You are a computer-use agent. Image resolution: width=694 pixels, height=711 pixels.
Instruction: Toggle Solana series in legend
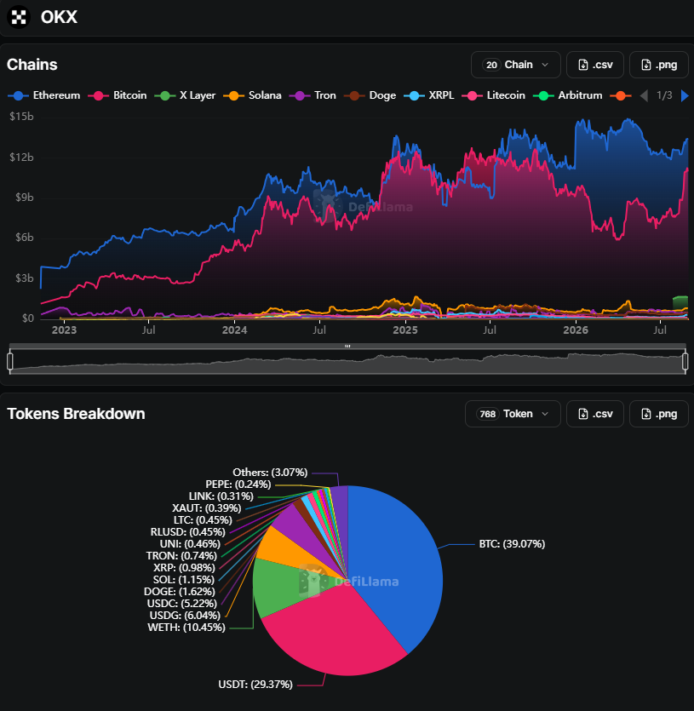pyautogui.click(x=253, y=95)
